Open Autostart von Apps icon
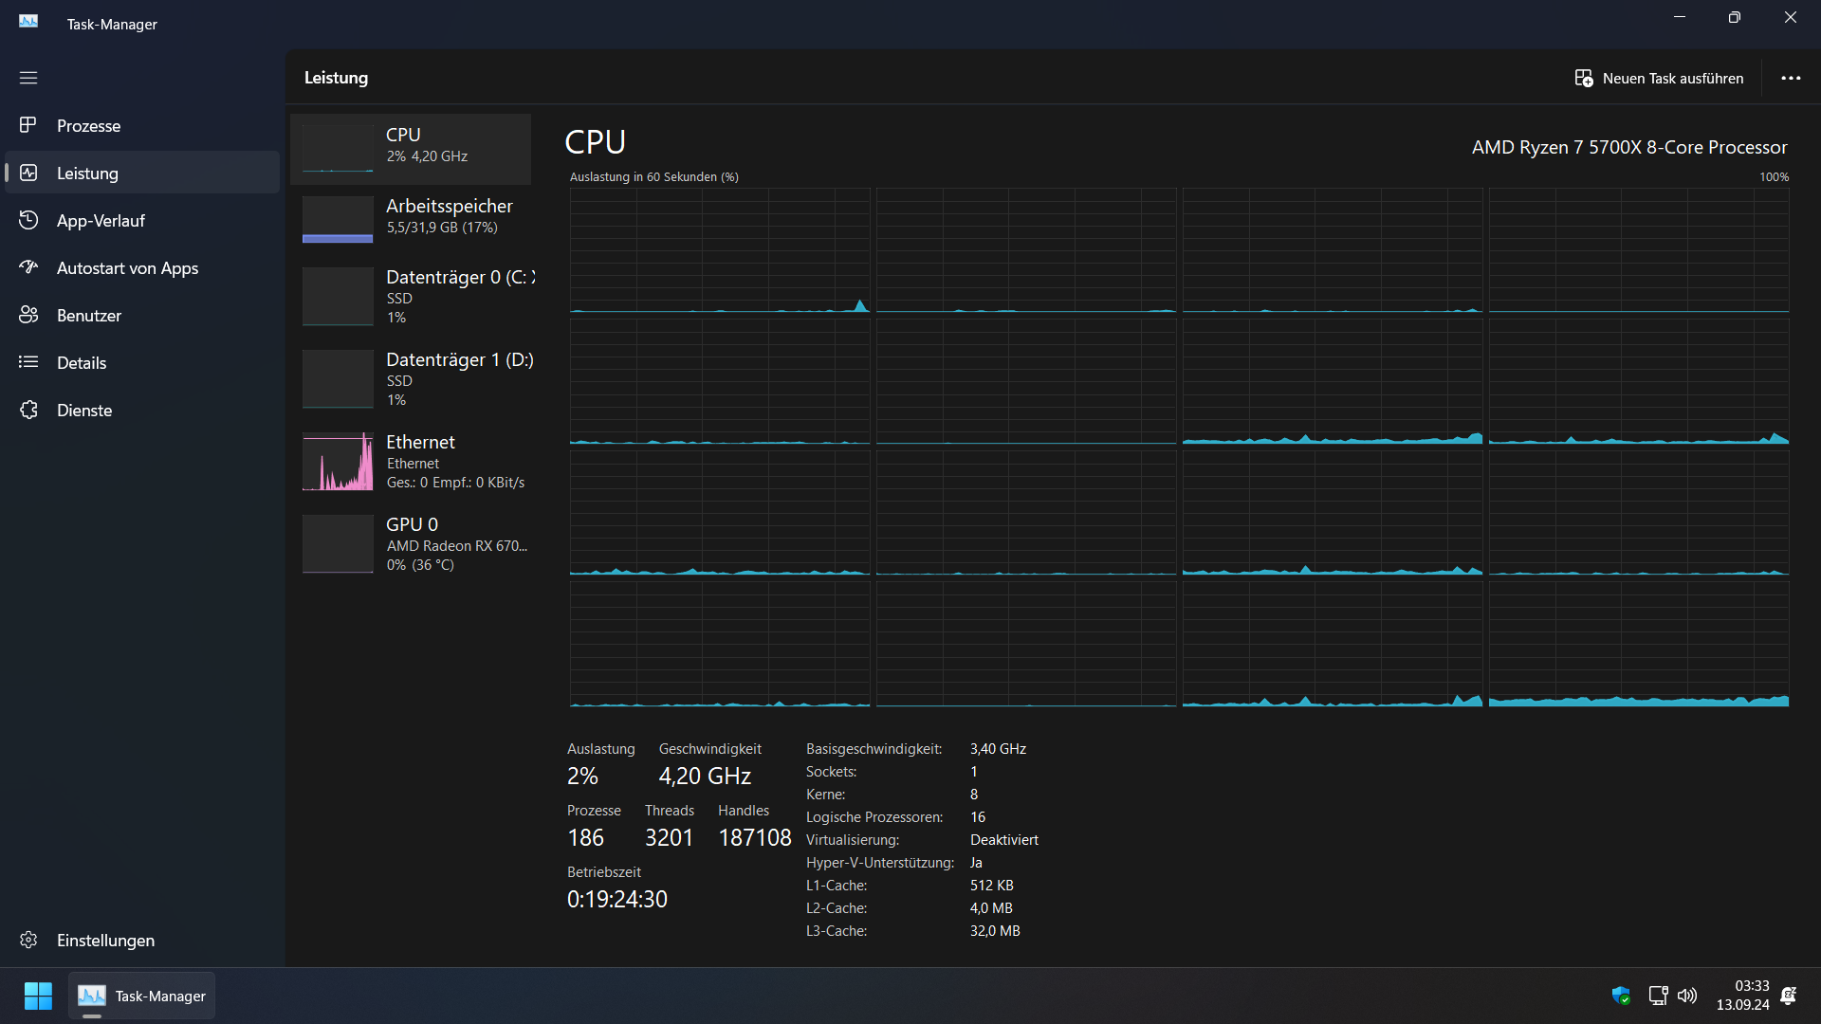1821x1024 pixels. 28,267
